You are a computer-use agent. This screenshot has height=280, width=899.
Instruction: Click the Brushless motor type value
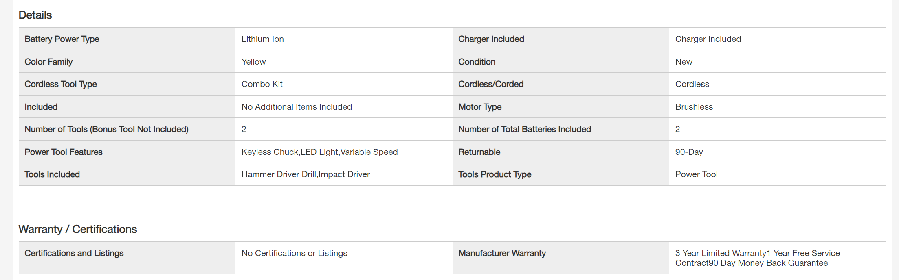tap(694, 107)
